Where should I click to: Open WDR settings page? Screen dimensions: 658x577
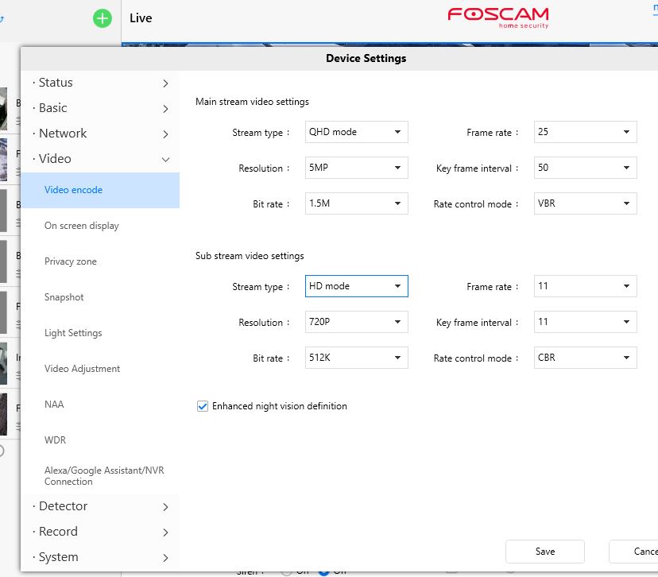pyautogui.click(x=100, y=440)
